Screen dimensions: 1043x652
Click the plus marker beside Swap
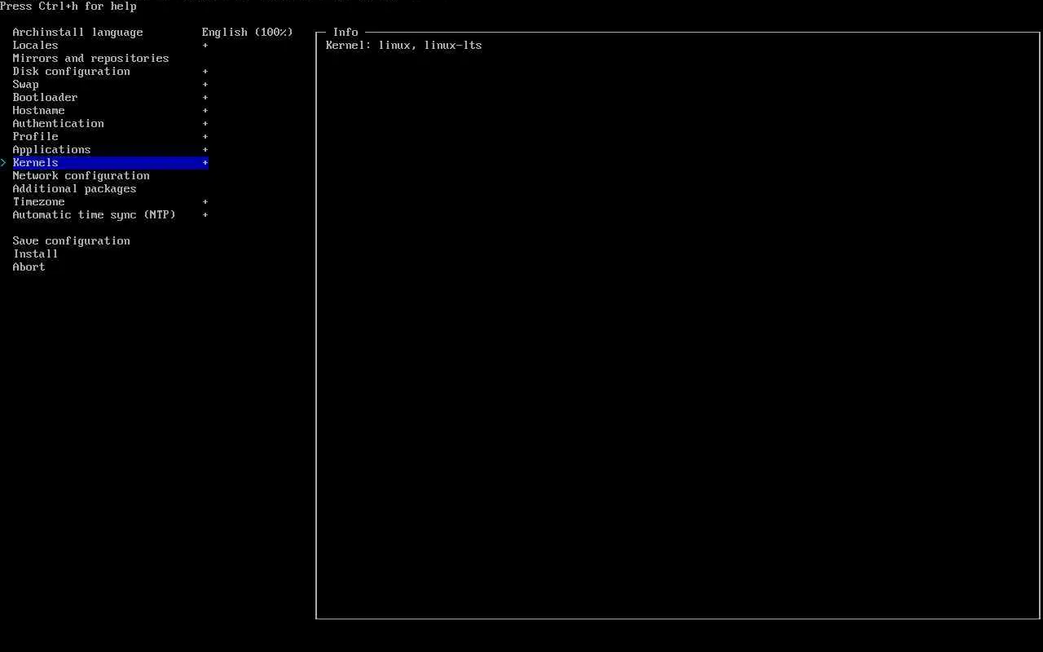[x=205, y=84]
